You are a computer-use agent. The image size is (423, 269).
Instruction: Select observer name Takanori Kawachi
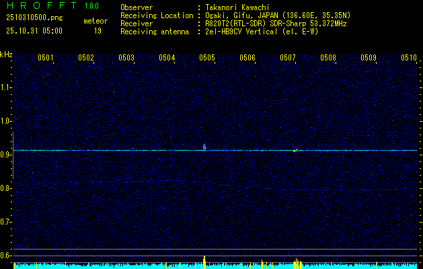[x=237, y=7]
